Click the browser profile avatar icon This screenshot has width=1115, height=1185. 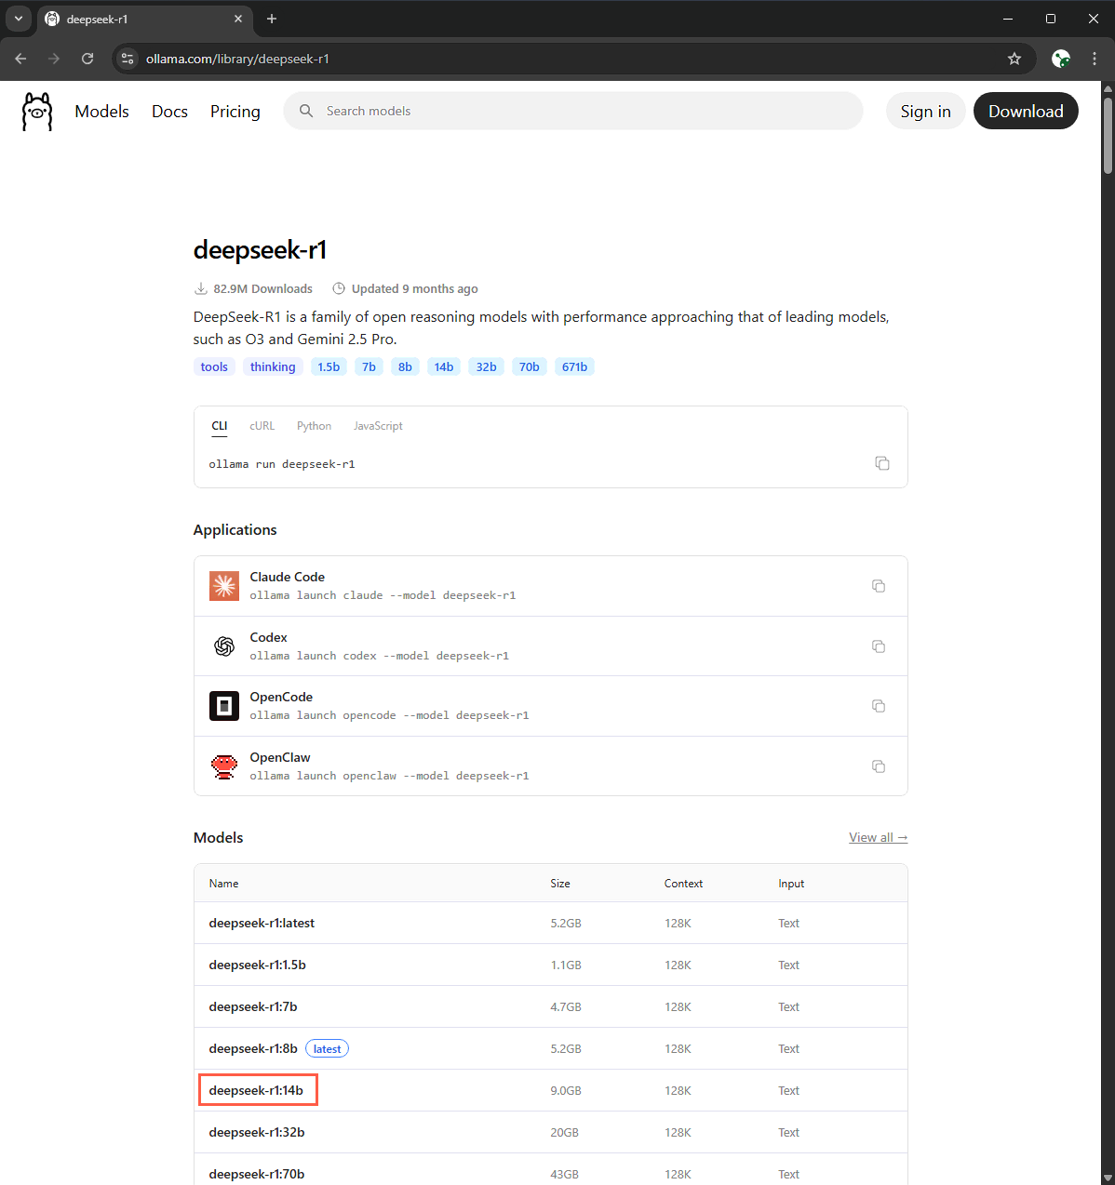(x=1061, y=59)
